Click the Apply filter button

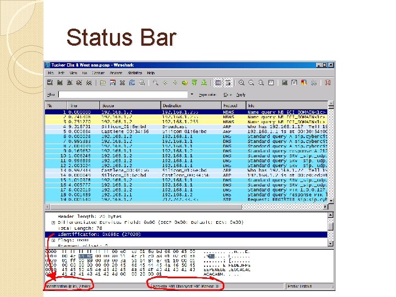click(241, 95)
